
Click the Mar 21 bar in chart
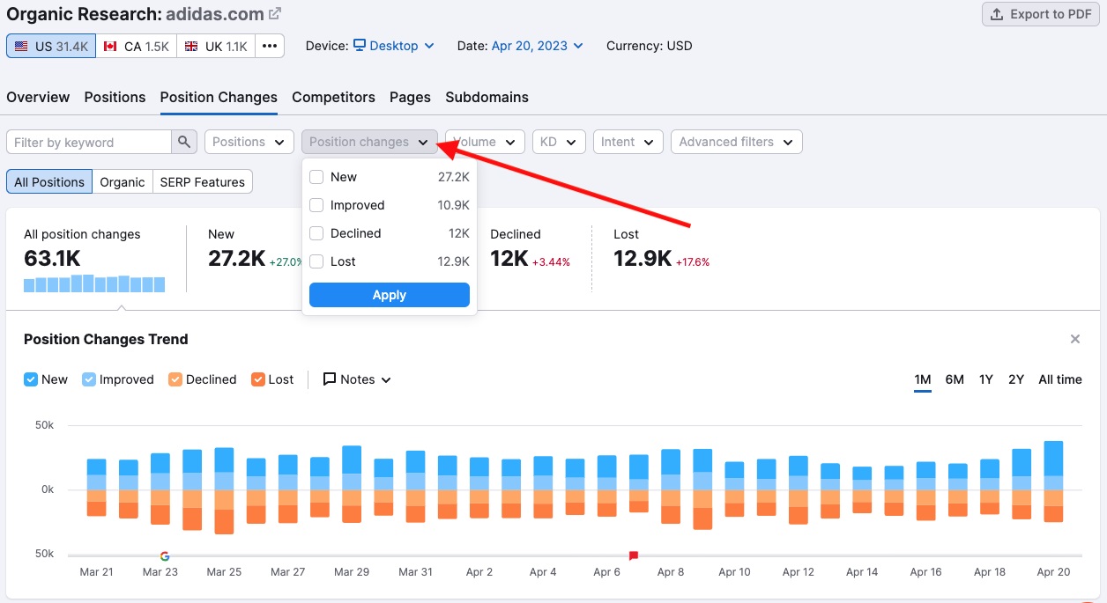[96, 487]
